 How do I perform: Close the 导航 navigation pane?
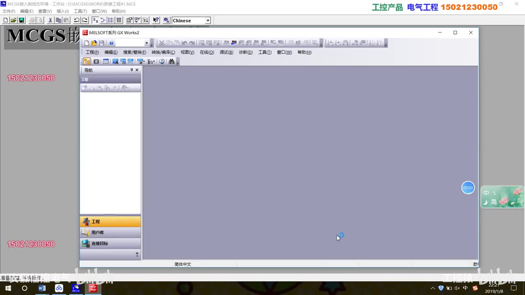click(x=137, y=70)
